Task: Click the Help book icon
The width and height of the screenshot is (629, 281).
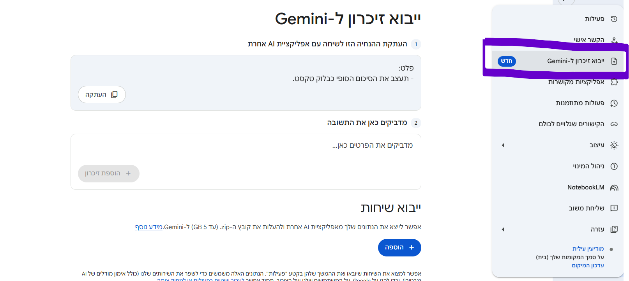Action: coord(614,230)
